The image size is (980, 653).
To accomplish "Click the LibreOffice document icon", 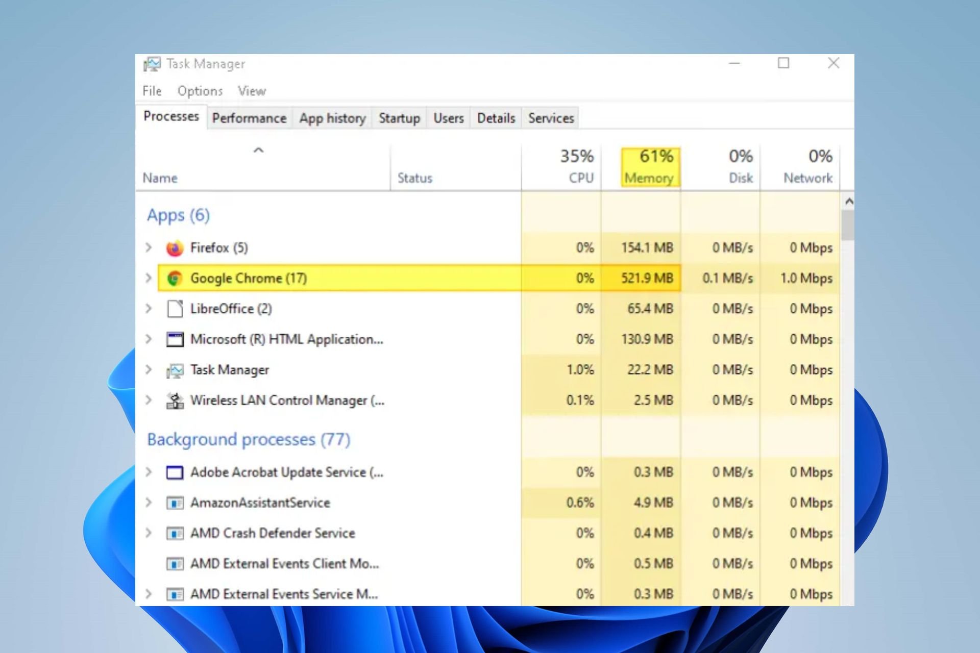I will coord(175,309).
